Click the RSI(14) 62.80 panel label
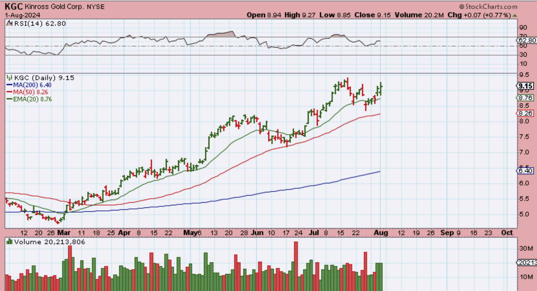The width and height of the screenshot is (537, 291). coord(40,24)
